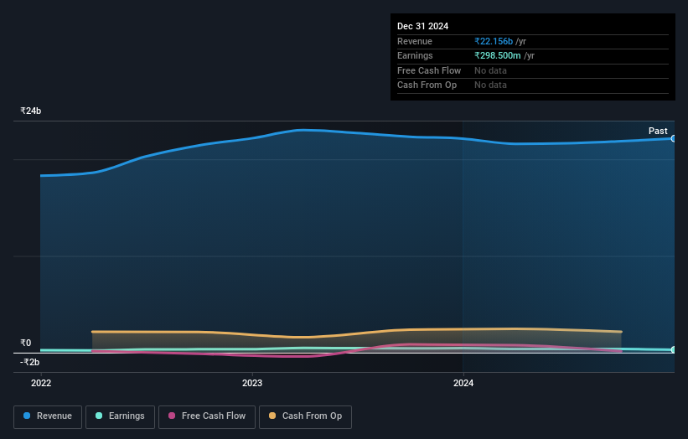
Task: Click the -₹2b y-axis label
Action: 30,362
